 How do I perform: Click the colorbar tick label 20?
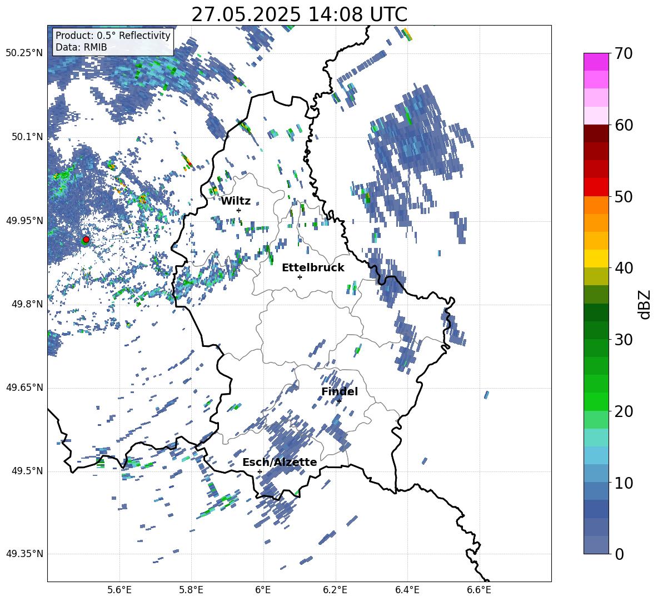[624, 411]
